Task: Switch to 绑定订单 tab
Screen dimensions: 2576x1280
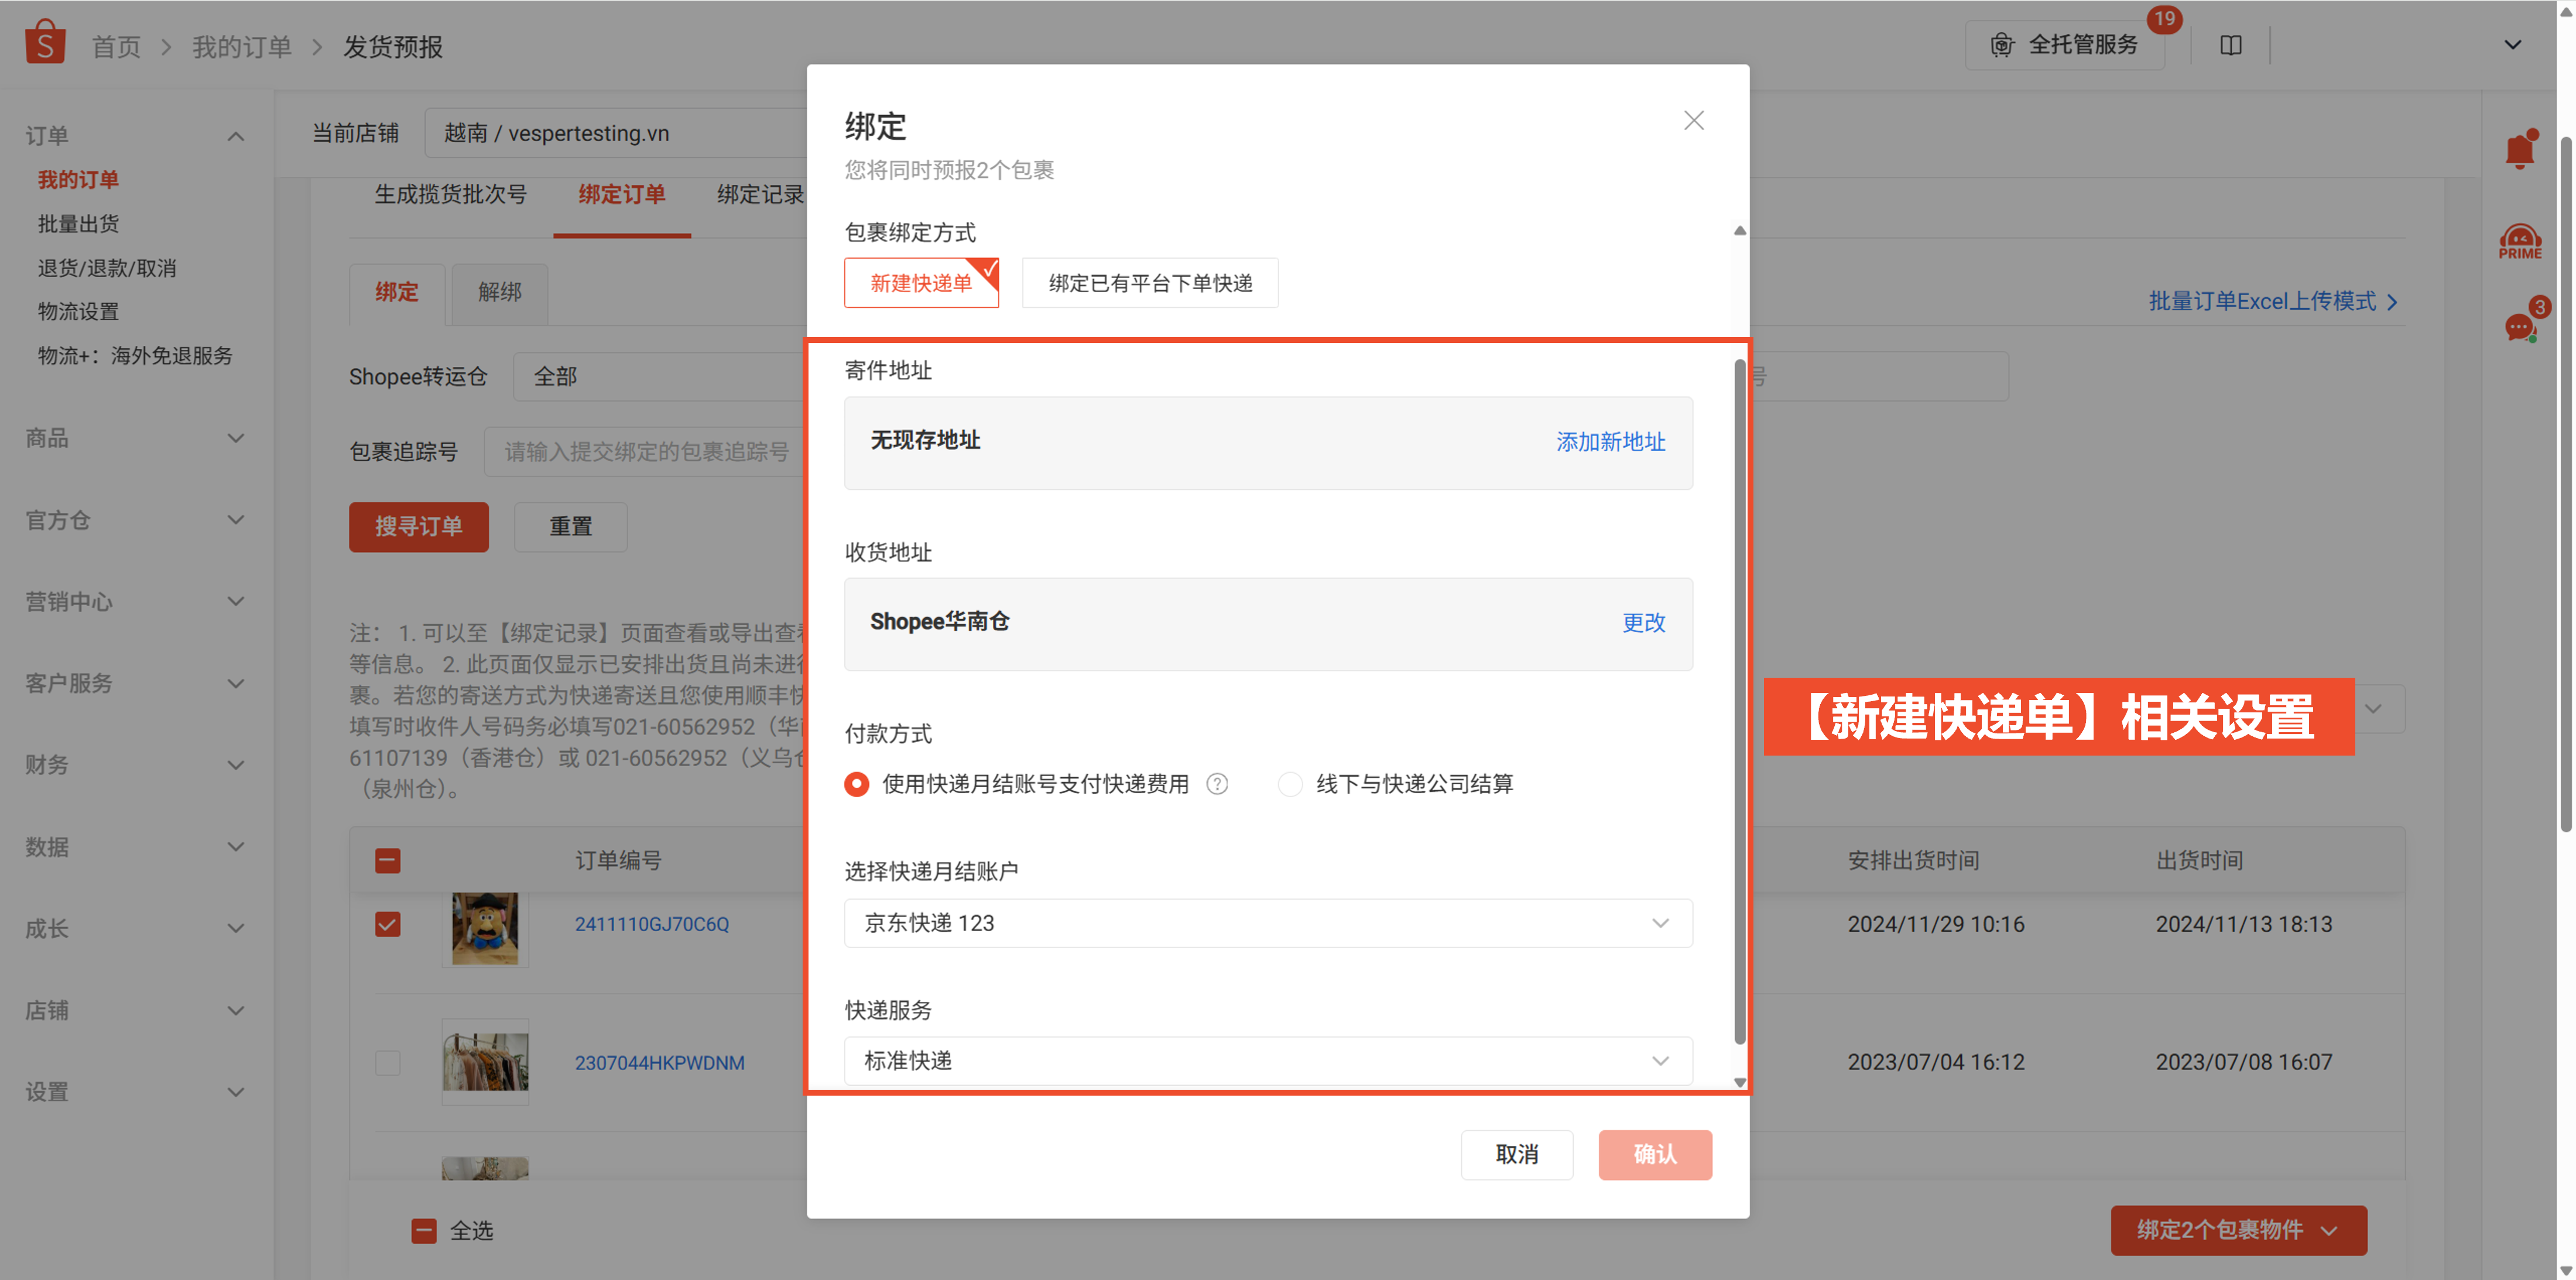Action: (x=622, y=194)
